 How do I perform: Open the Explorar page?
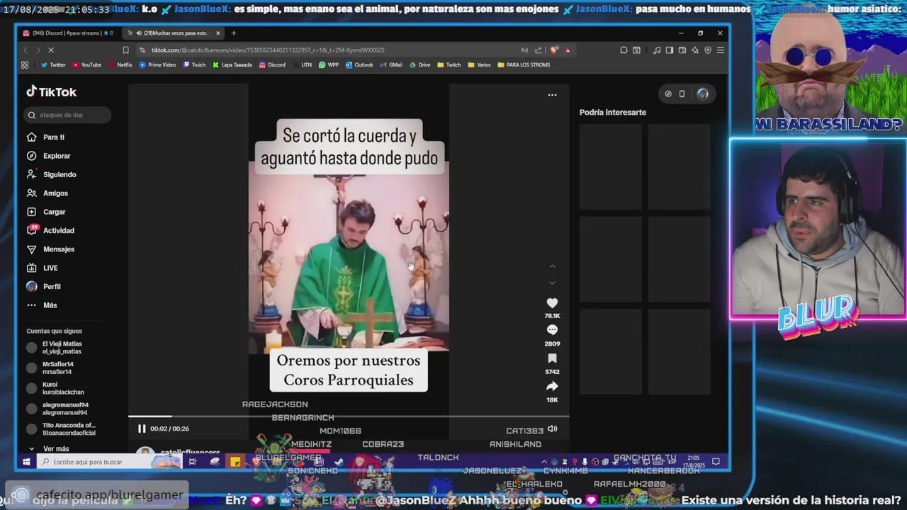[49, 156]
